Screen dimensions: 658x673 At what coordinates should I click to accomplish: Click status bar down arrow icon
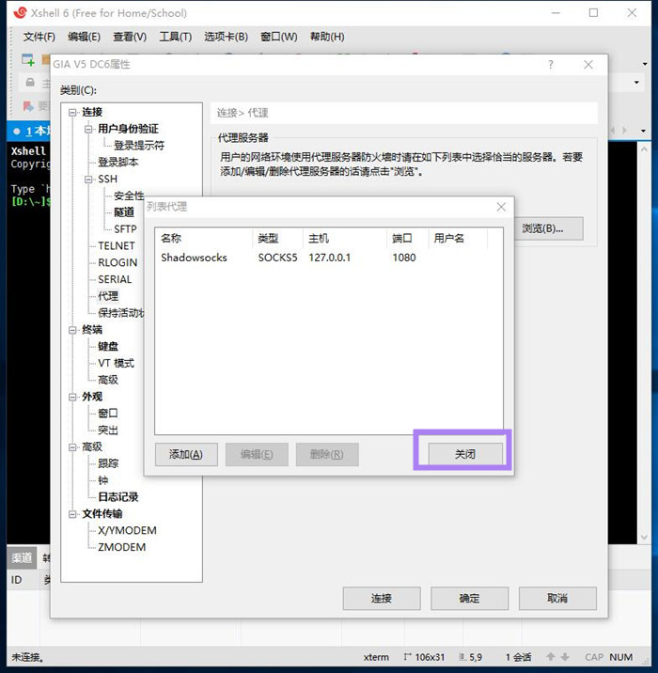click(565, 657)
